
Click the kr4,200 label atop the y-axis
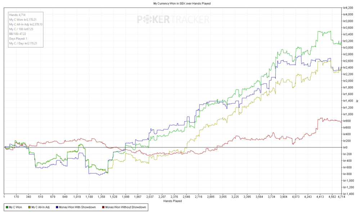coord(348,8)
